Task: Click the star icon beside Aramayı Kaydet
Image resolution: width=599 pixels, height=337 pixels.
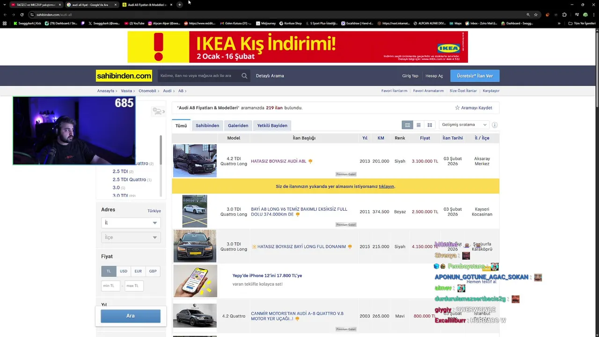Action: 457,108
